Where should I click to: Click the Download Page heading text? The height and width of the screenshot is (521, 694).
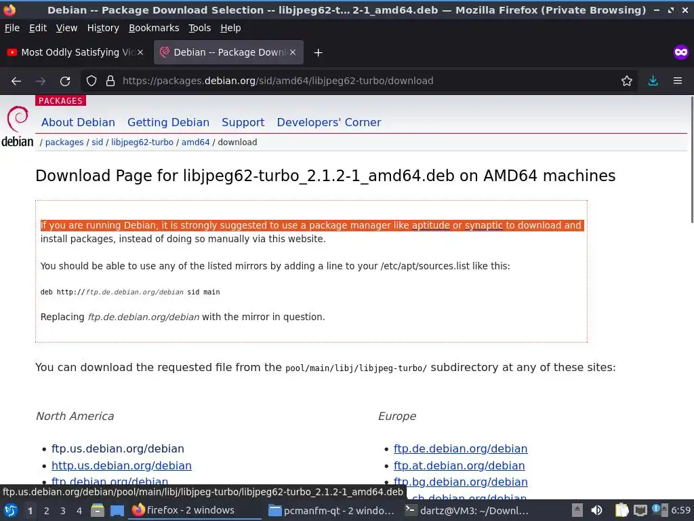pyautogui.click(x=325, y=176)
